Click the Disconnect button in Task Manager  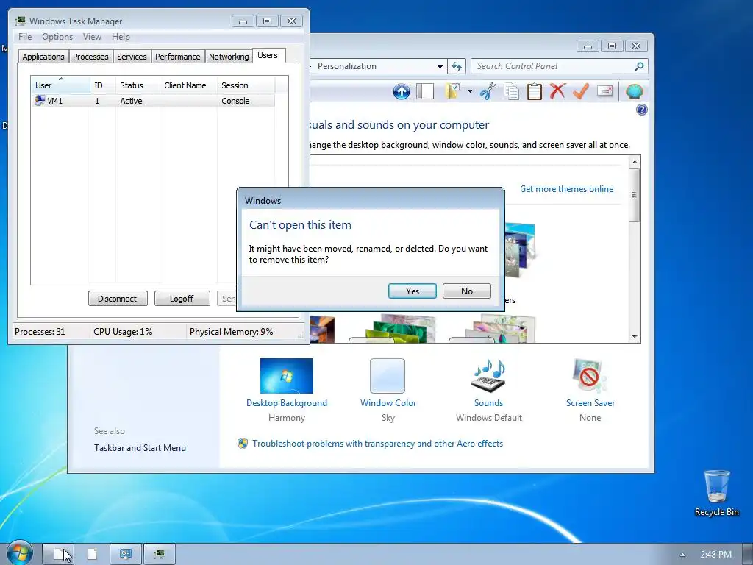[117, 299]
